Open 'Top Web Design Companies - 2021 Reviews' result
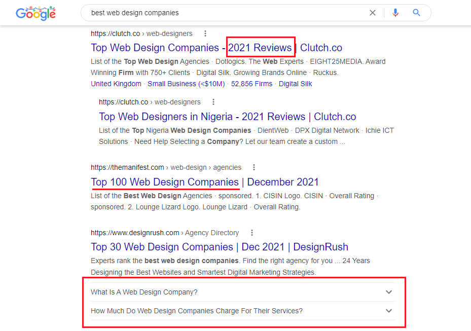Image resolution: width=471 pixels, height=331 pixels. [x=216, y=48]
